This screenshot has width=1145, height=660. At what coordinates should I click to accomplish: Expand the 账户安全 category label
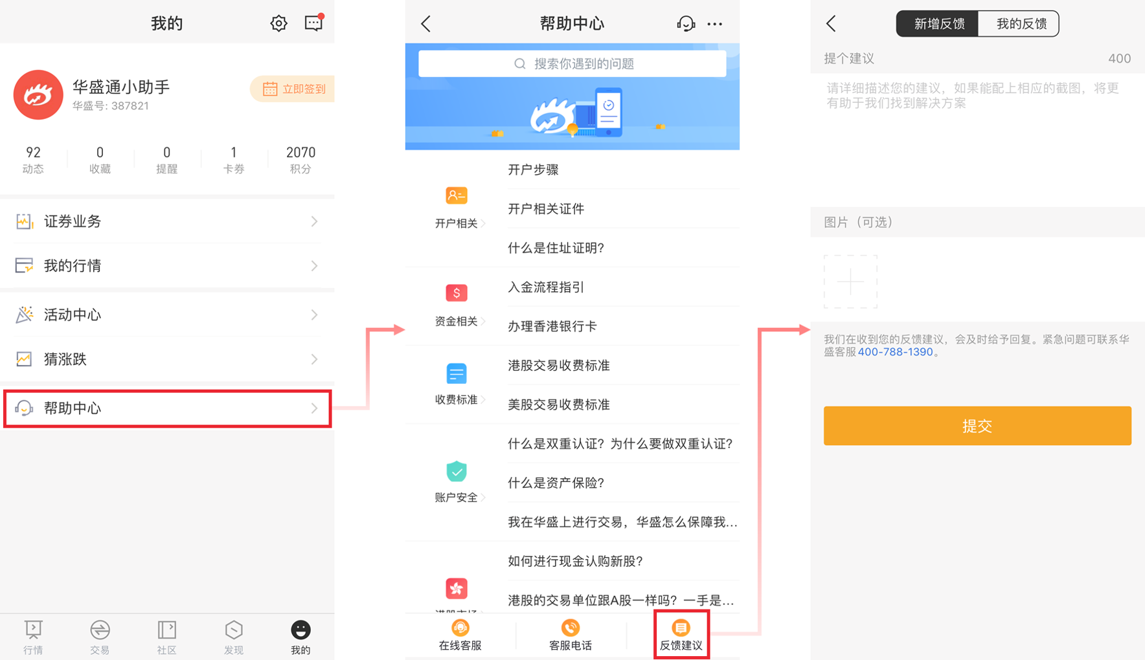click(x=459, y=497)
